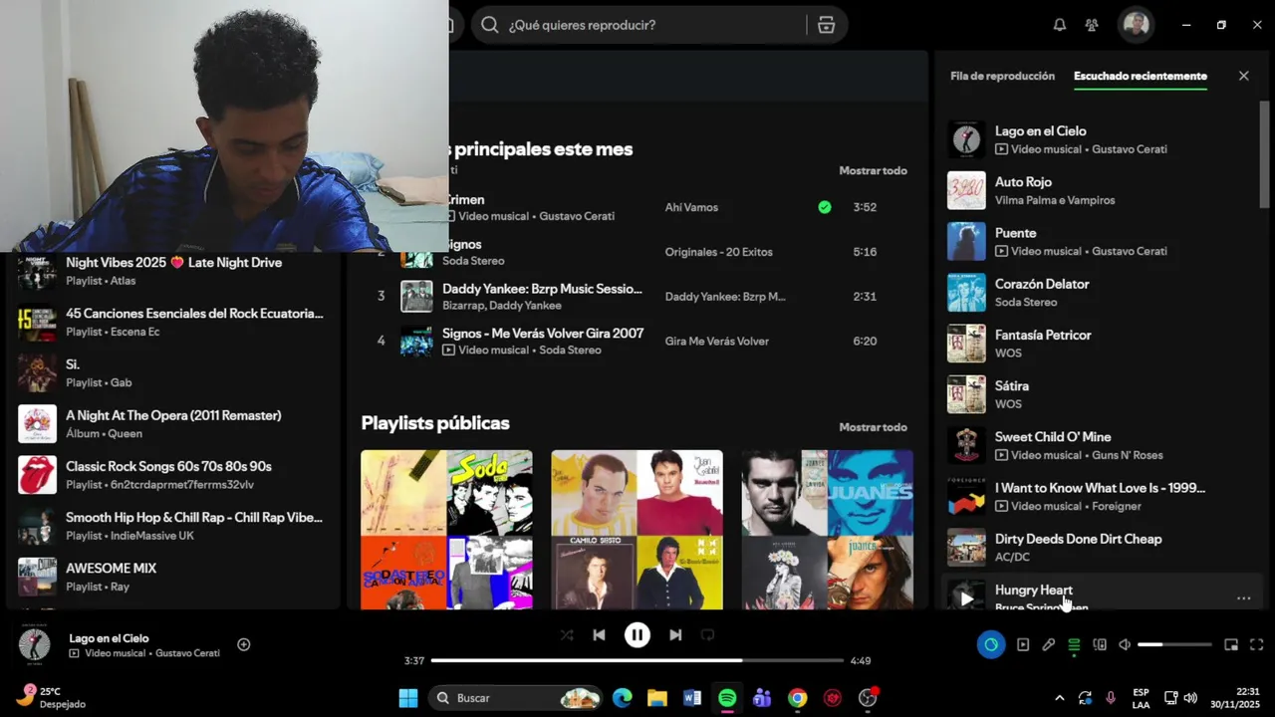1275x717 pixels.
Task: Show all Playlists públicas
Action: [873, 427]
